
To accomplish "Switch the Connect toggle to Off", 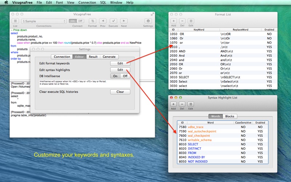I will (x=80, y=21).
